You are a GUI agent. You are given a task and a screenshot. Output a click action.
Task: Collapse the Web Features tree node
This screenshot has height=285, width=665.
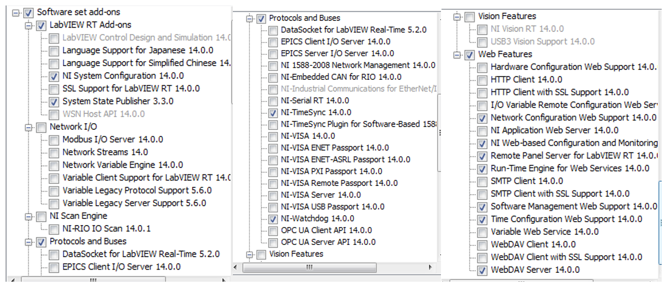(457, 54)
